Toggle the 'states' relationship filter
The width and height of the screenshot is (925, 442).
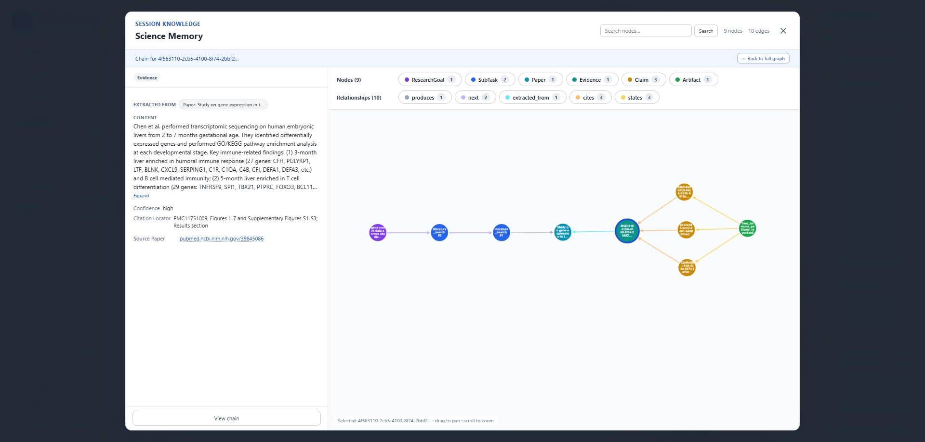point(637,98)
